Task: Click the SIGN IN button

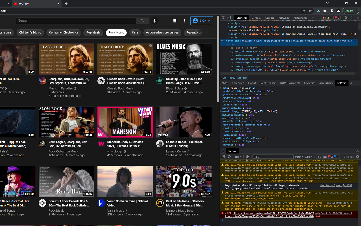Action: [202, 21]
